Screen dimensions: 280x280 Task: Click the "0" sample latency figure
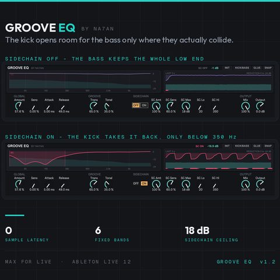click(x=9, y=230)
